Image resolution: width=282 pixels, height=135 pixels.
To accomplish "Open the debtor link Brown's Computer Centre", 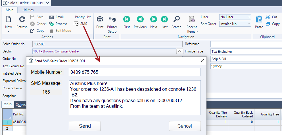I will point(56,51).
